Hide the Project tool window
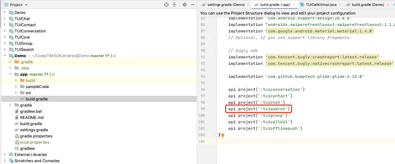Image resolution: width=395 pixels, height=164 pixels. coord(193,5)
